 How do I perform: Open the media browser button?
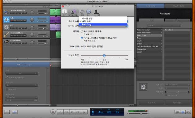[x=188, y=112]
